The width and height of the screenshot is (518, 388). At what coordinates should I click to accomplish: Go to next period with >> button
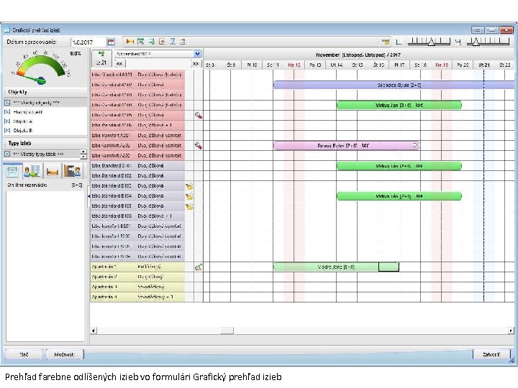(x=196, y=64)
